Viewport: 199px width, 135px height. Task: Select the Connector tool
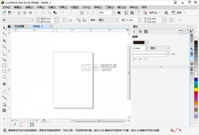[4, 97]
